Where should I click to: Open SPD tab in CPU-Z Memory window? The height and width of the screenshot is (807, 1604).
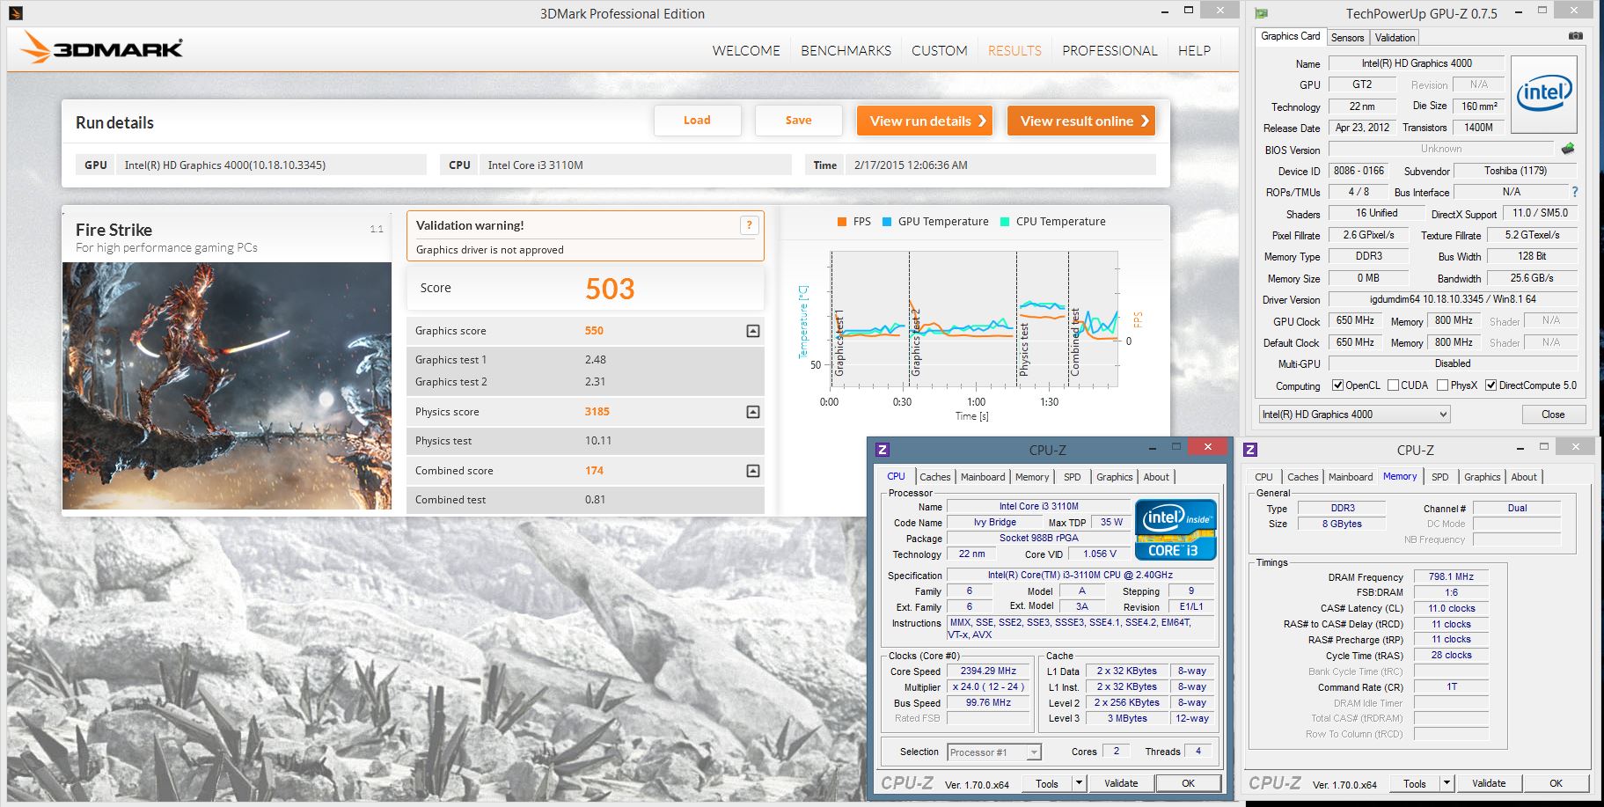[1439, 477]
